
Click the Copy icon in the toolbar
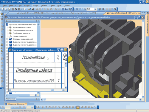[48, 9]
